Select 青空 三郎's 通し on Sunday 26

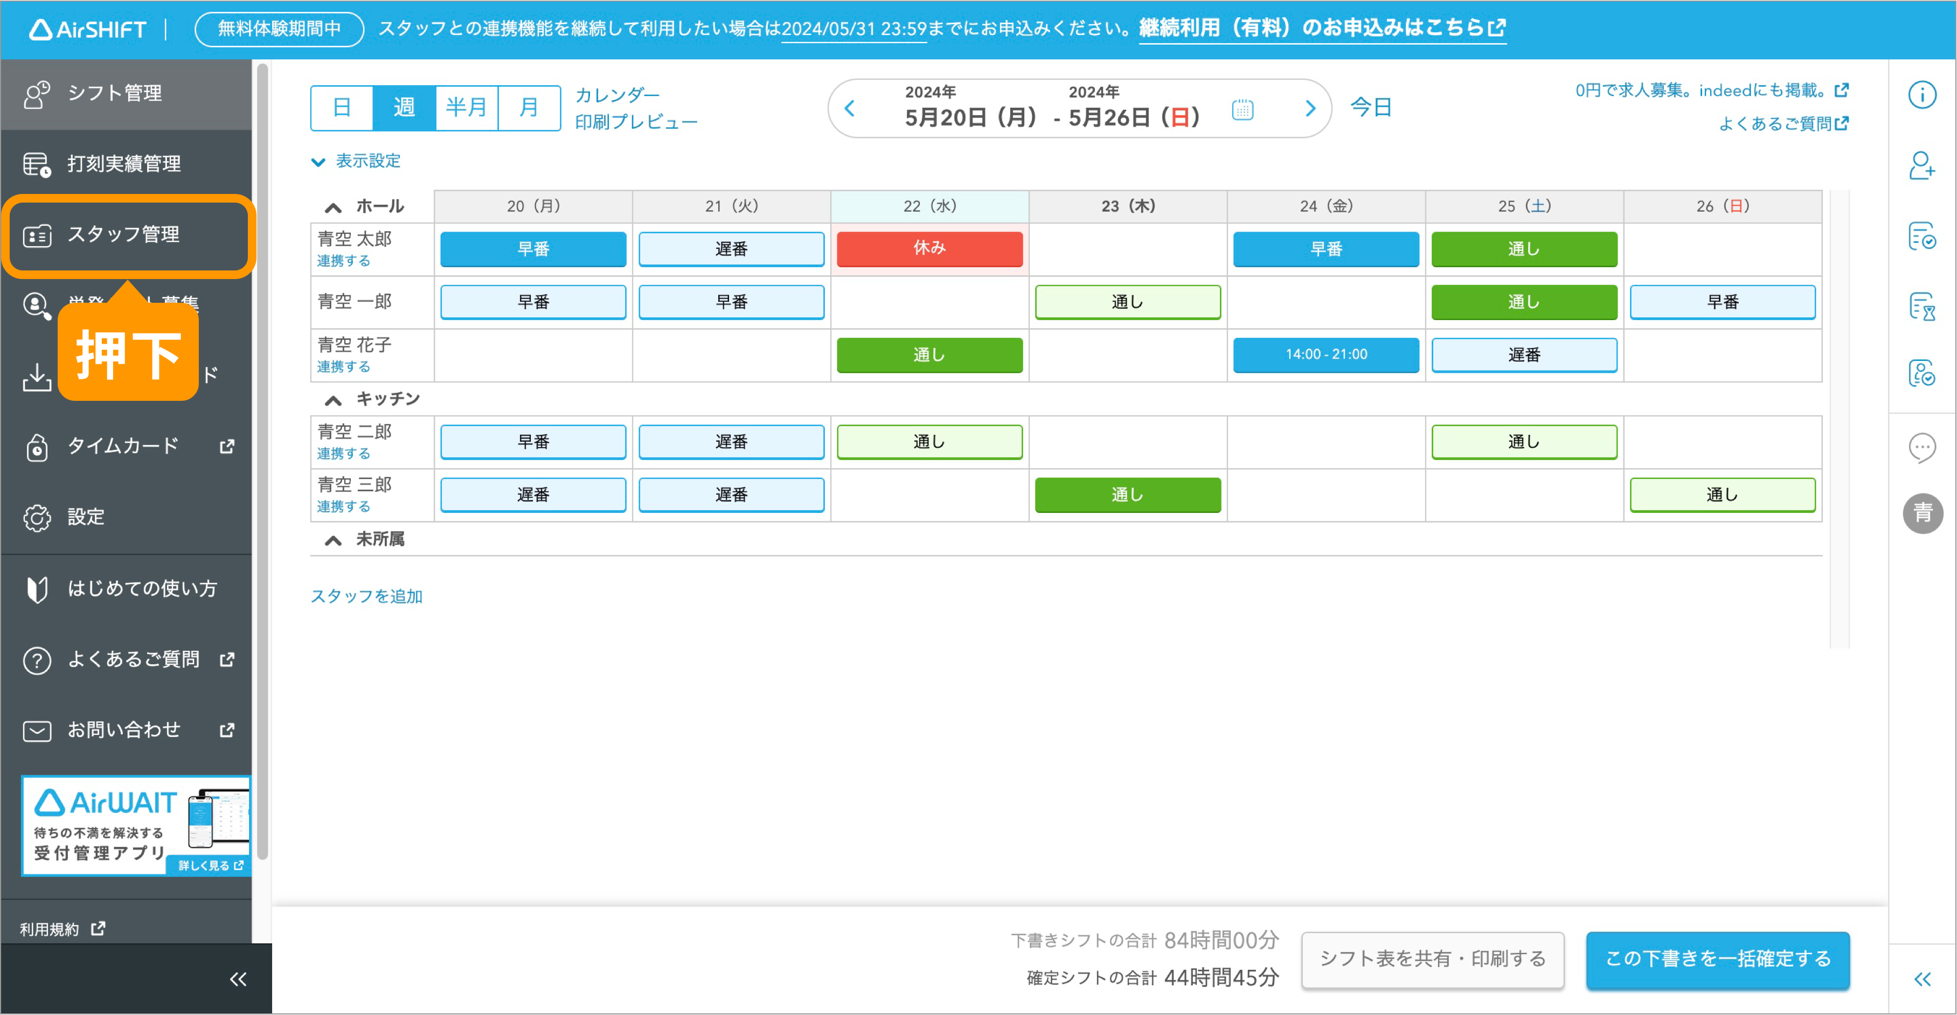[1722, 495]
